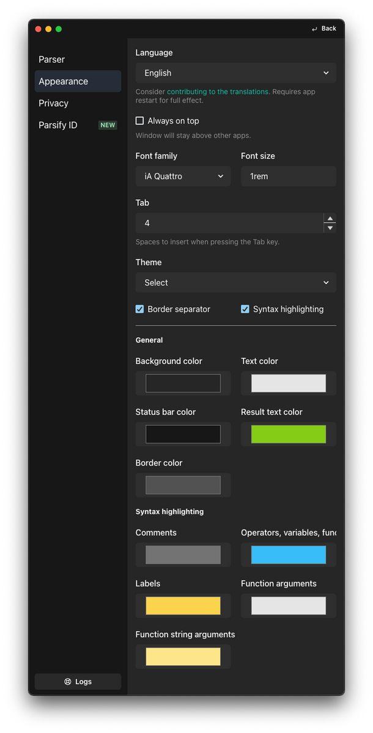Follow the contributing to the translations link
The height and width of the screenshot is (733, 373).
click(218, 92)
